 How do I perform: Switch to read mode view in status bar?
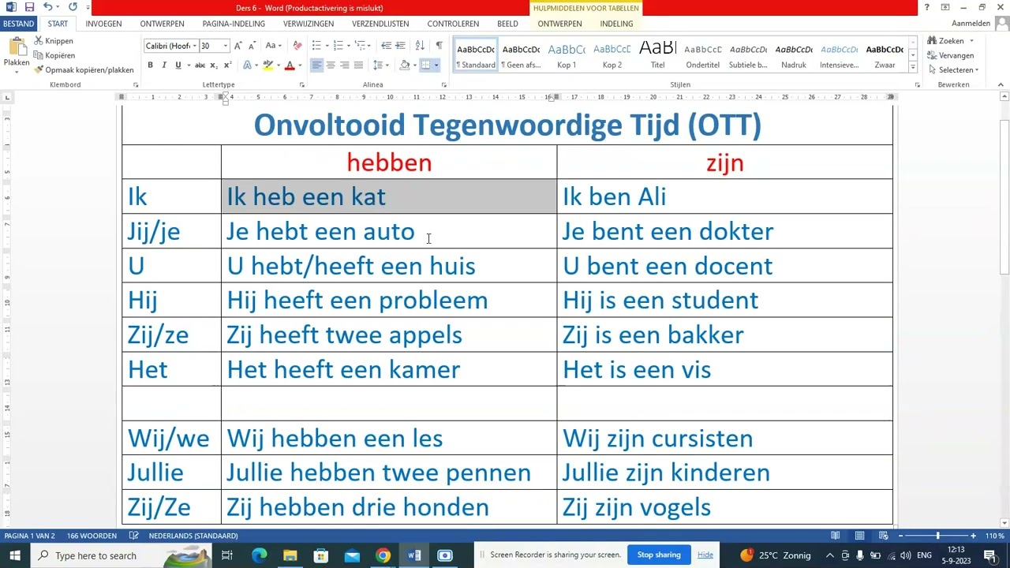(x=835, y=536)
